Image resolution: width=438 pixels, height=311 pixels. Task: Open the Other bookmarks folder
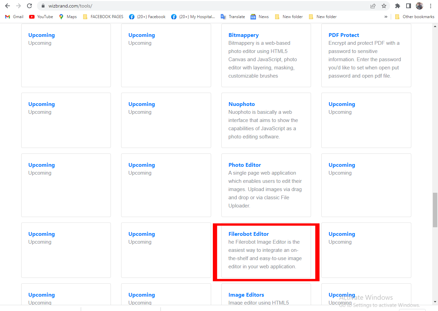[415, 16]
